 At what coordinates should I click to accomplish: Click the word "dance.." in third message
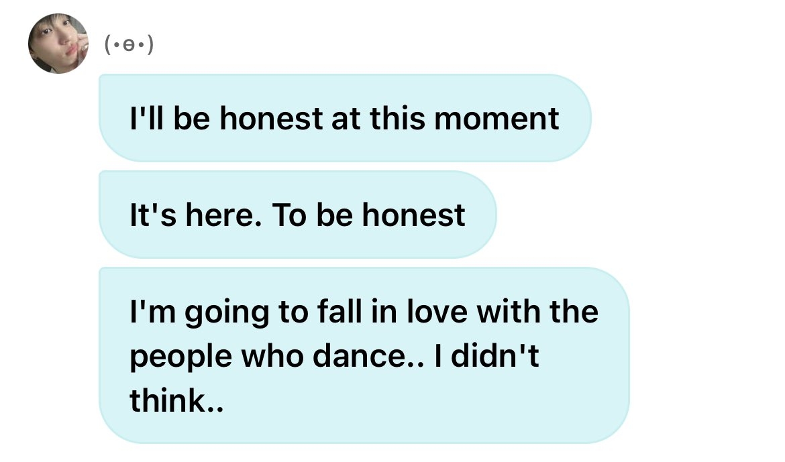(368, 356)
